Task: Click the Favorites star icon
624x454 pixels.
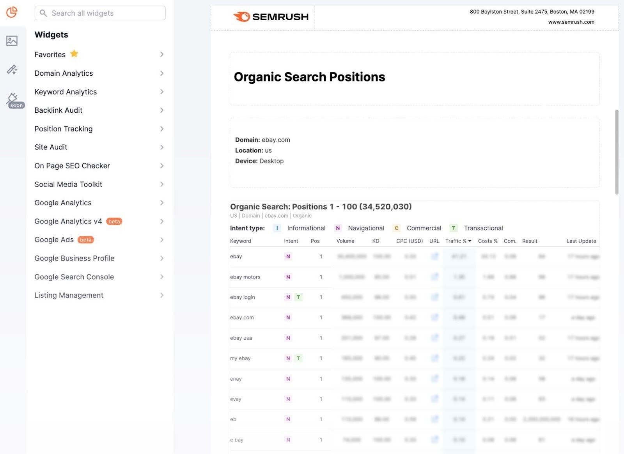Action: point(74,54)
